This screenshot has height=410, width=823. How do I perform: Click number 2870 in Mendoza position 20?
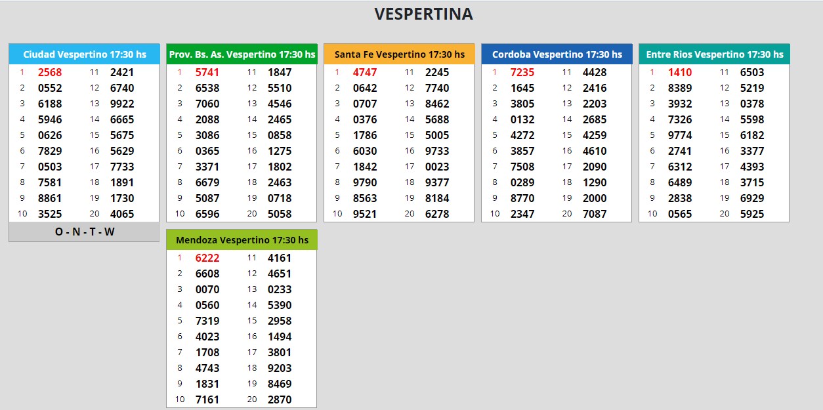click(x=280, y=400)
